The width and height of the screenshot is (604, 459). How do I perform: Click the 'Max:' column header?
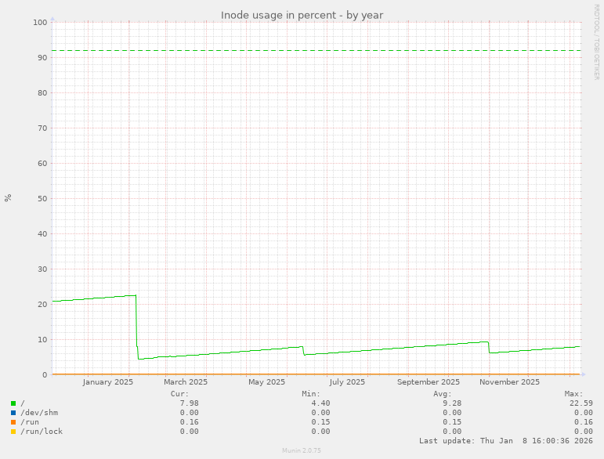(x=574, y=394)
